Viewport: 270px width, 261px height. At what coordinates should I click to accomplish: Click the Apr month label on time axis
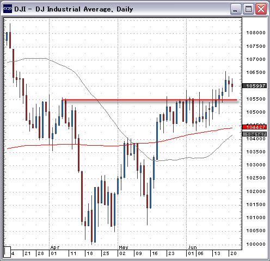[x=55, y=247]
